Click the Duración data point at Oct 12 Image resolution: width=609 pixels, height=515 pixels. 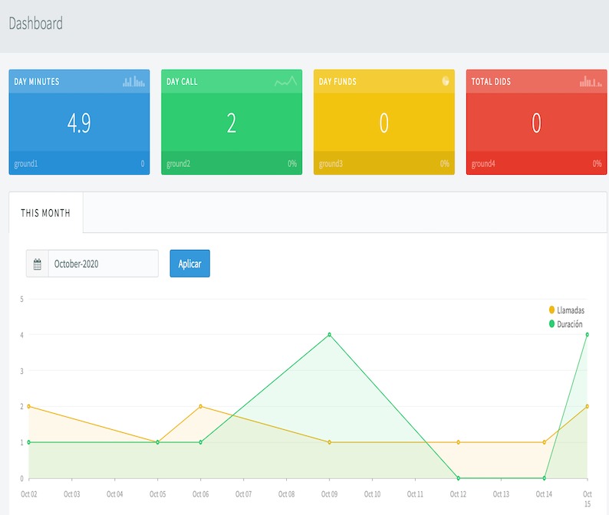(x=458, y=478)
